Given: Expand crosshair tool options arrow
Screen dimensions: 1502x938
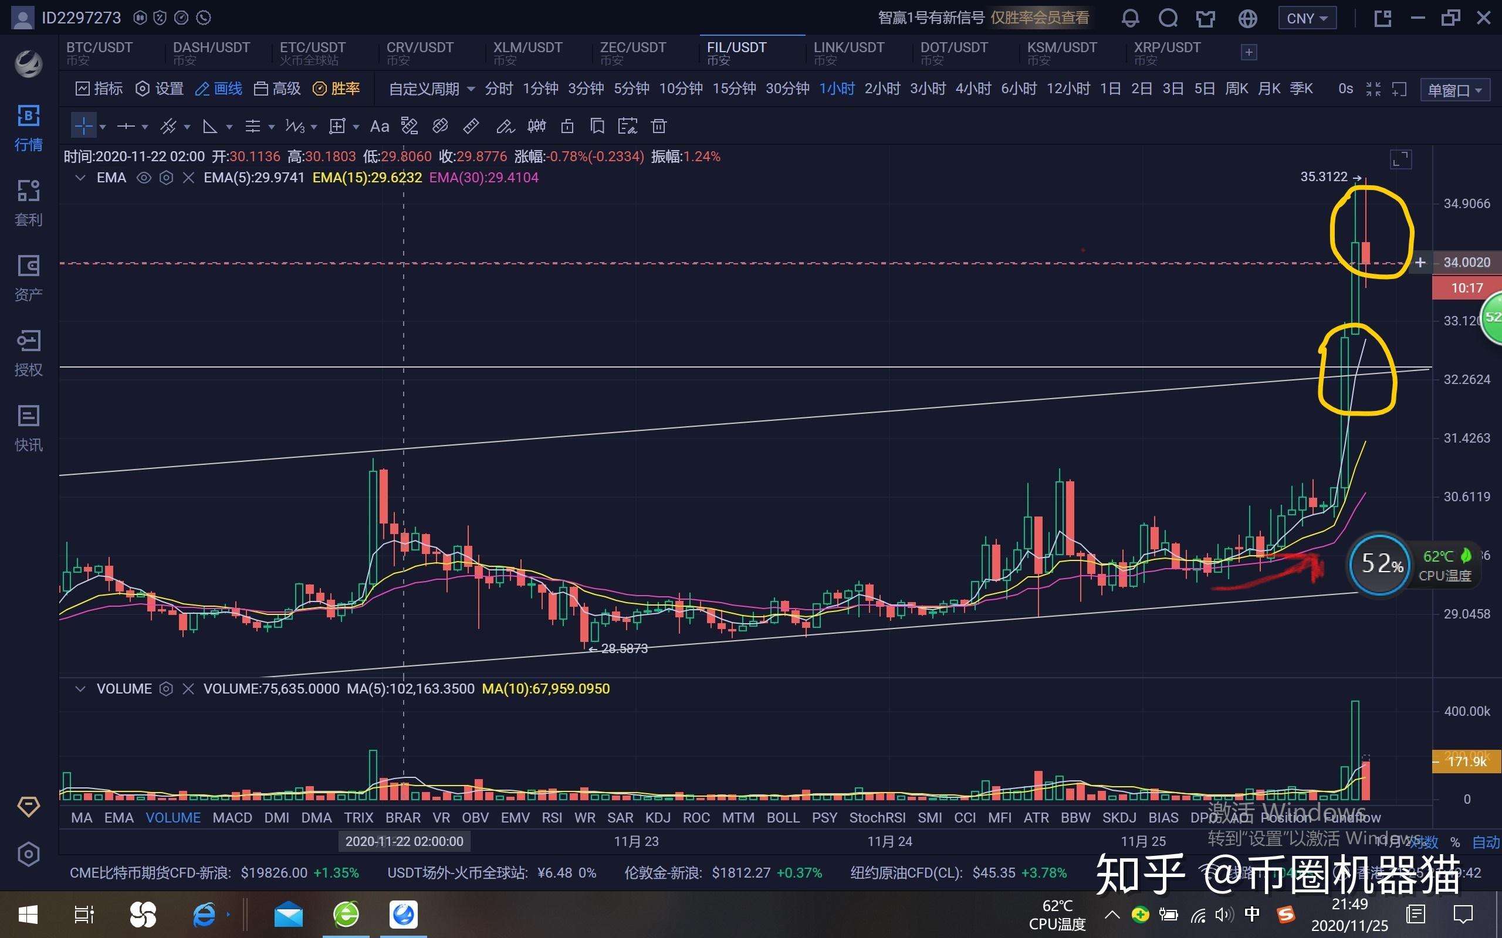Looking at the screenshot, I should [x=103, y=127].
